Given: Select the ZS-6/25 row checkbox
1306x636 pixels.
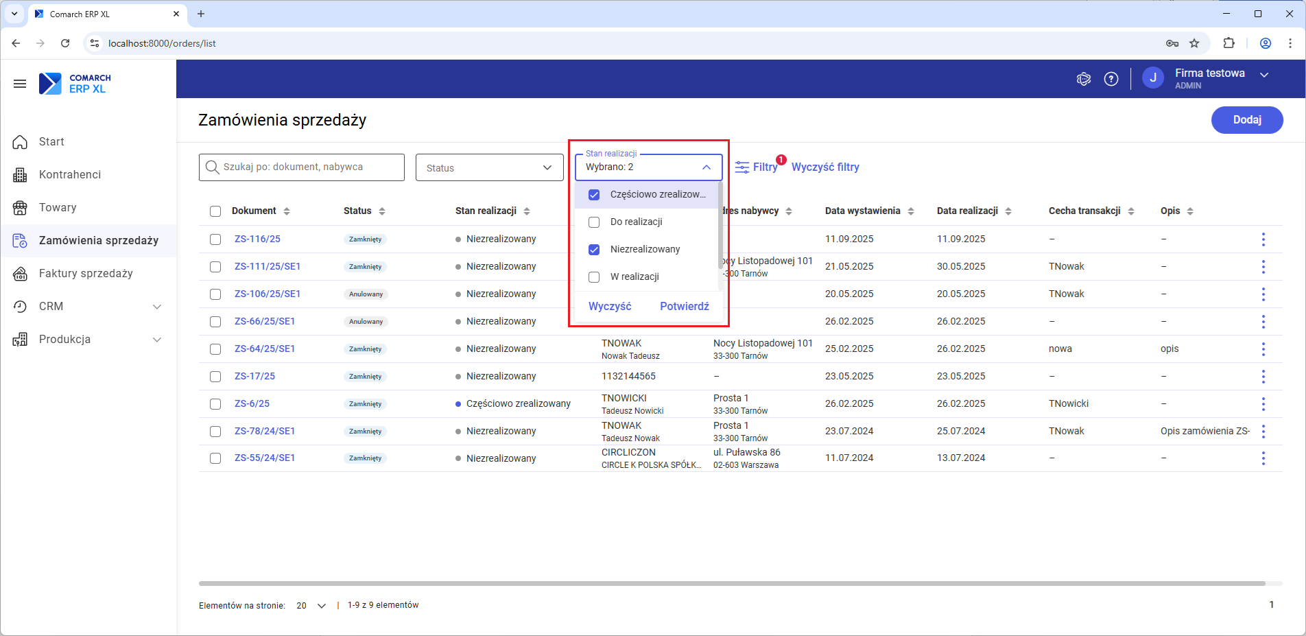Looking at the screenshot, I should (x=215, y=404).
